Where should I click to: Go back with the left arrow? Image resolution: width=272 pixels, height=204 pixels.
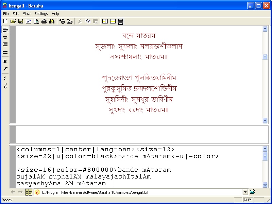pyautogui.click(x=13, y=192)
